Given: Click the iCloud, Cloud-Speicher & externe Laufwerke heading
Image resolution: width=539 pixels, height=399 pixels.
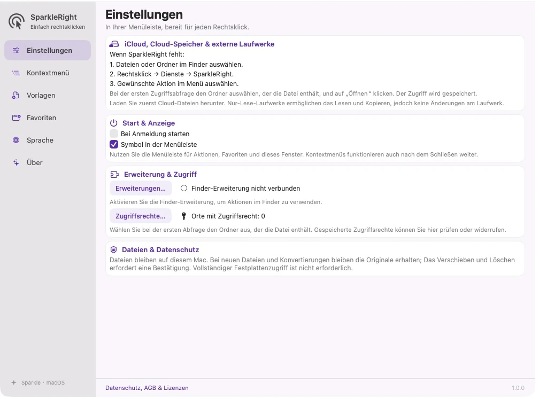Looking at the screenshot, I should tap(199, 44).
